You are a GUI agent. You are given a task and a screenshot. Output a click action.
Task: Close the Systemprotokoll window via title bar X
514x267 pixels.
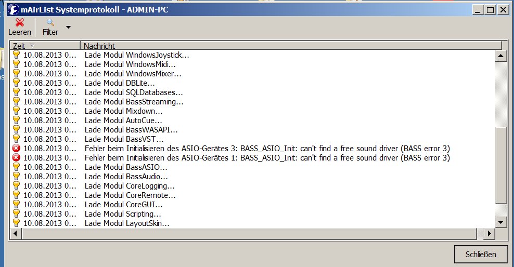503,10
